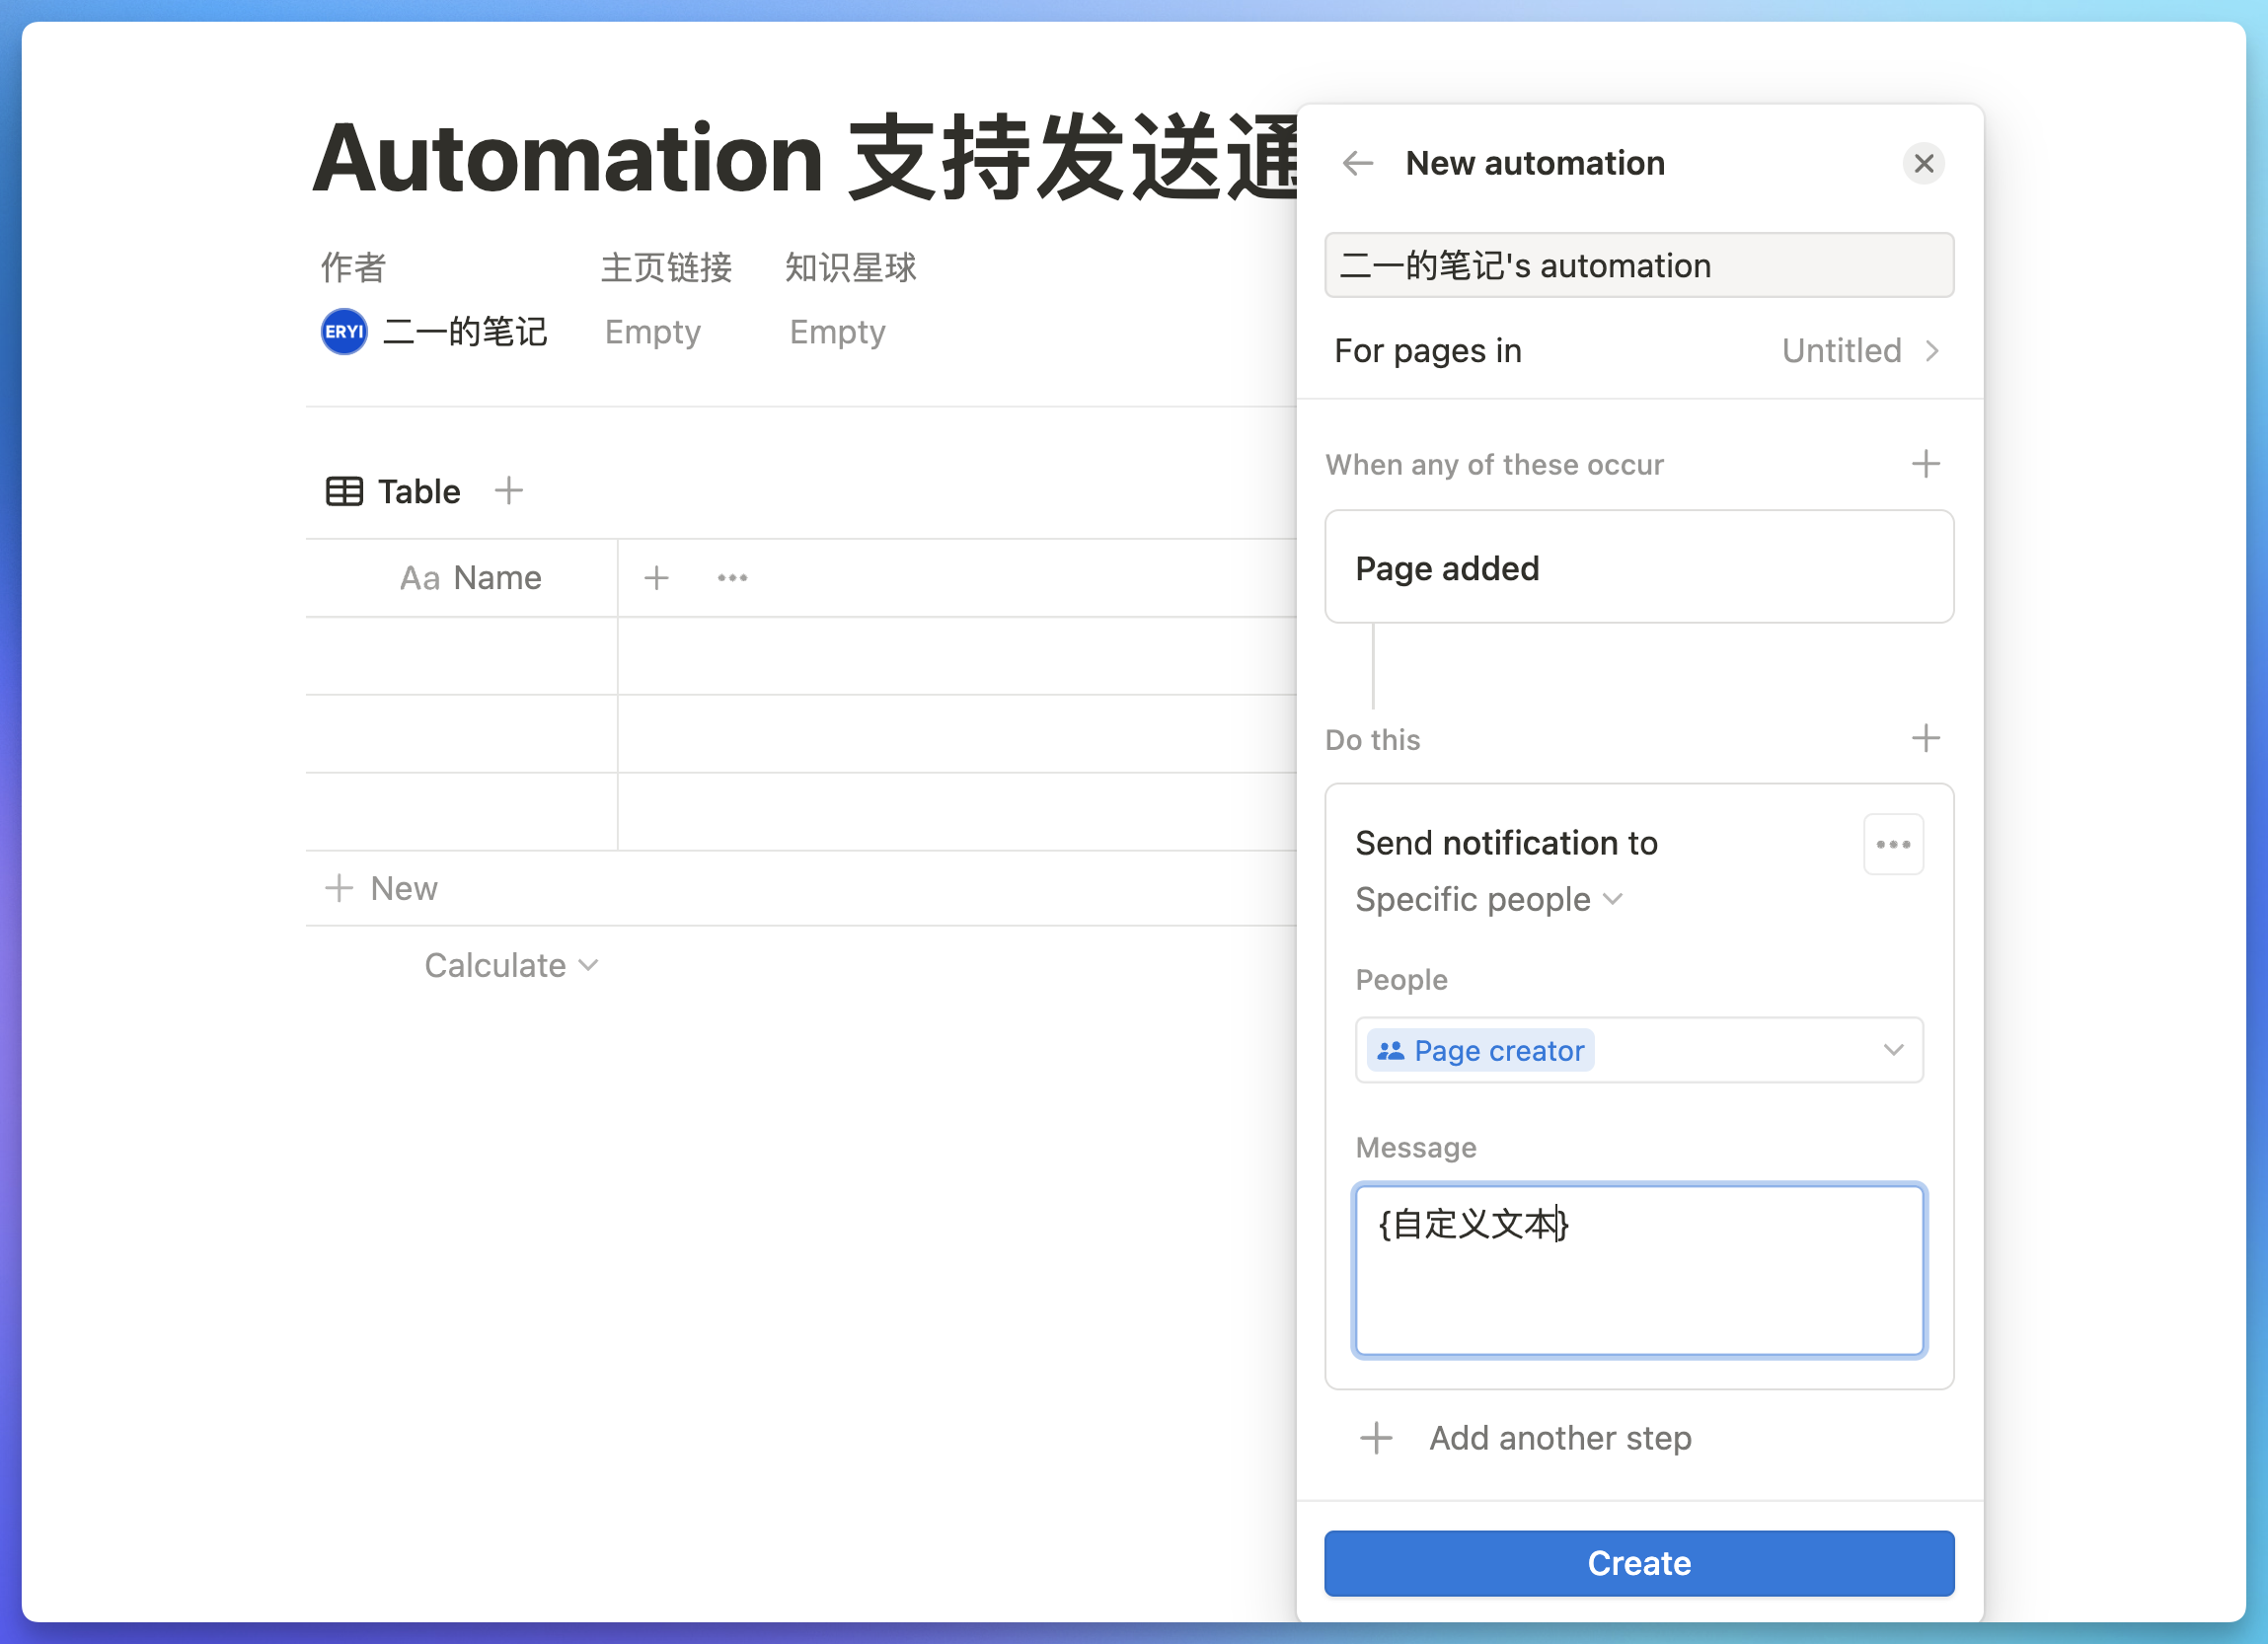The width and height of the screenshot is (2268, 1644).
Task: Click the Create button
Action: (x=1638, y=1562)
